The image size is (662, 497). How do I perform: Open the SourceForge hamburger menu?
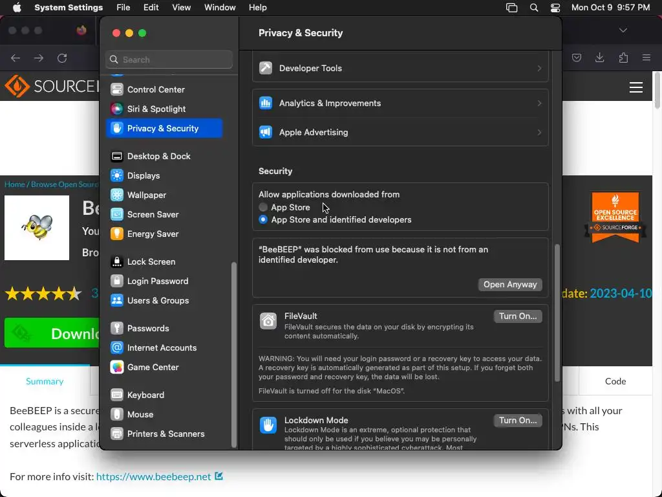[636, 87]
